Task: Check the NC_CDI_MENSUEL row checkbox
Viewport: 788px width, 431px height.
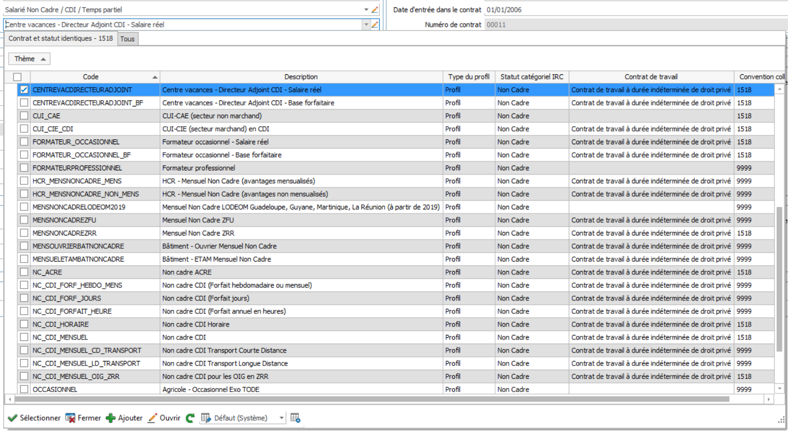Action: tap(24, 337)
